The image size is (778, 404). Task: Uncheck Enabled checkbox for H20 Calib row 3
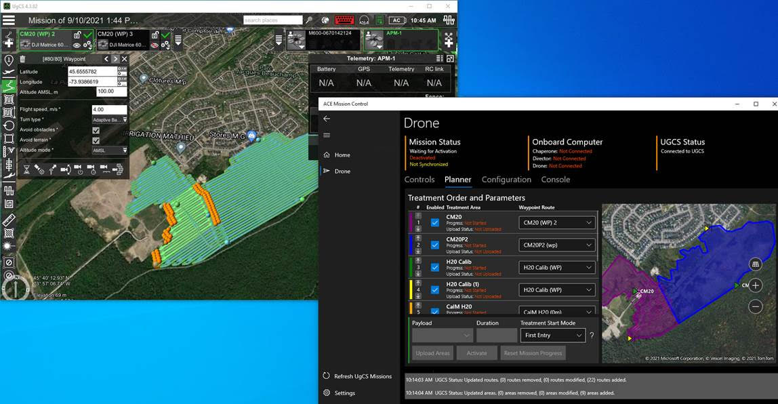tap(435, 268)
